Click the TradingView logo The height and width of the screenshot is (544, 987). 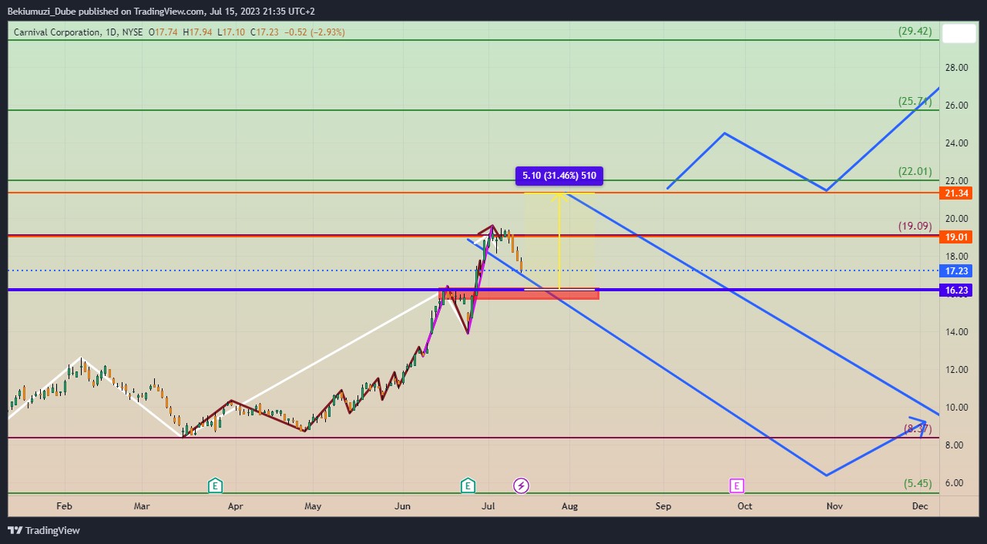44,530
